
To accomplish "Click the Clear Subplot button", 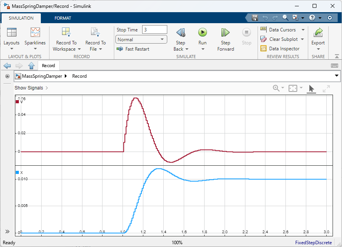I will pos(280,39).
